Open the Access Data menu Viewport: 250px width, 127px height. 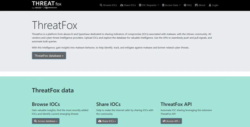171,5
